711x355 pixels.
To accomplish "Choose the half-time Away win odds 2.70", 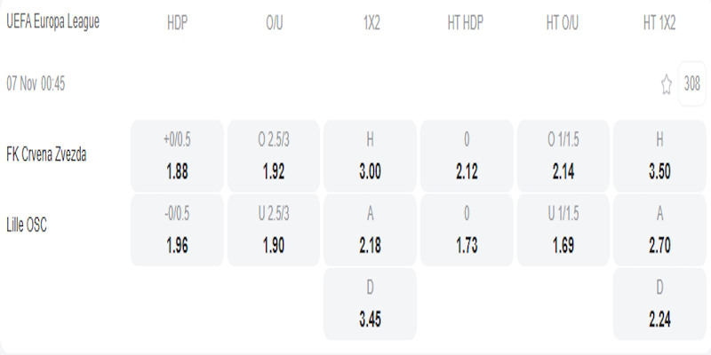I will tap(659, 229).
